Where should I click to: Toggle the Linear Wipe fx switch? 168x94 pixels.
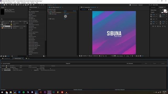coord(49,11)
